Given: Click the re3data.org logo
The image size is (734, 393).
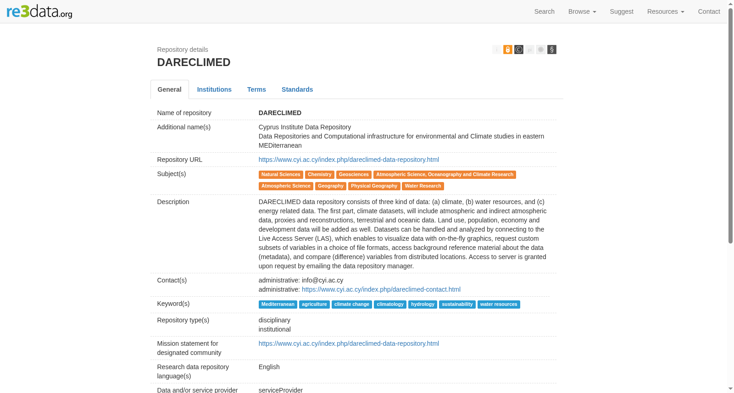Looking at the screenshot, I should click(39, 11).
